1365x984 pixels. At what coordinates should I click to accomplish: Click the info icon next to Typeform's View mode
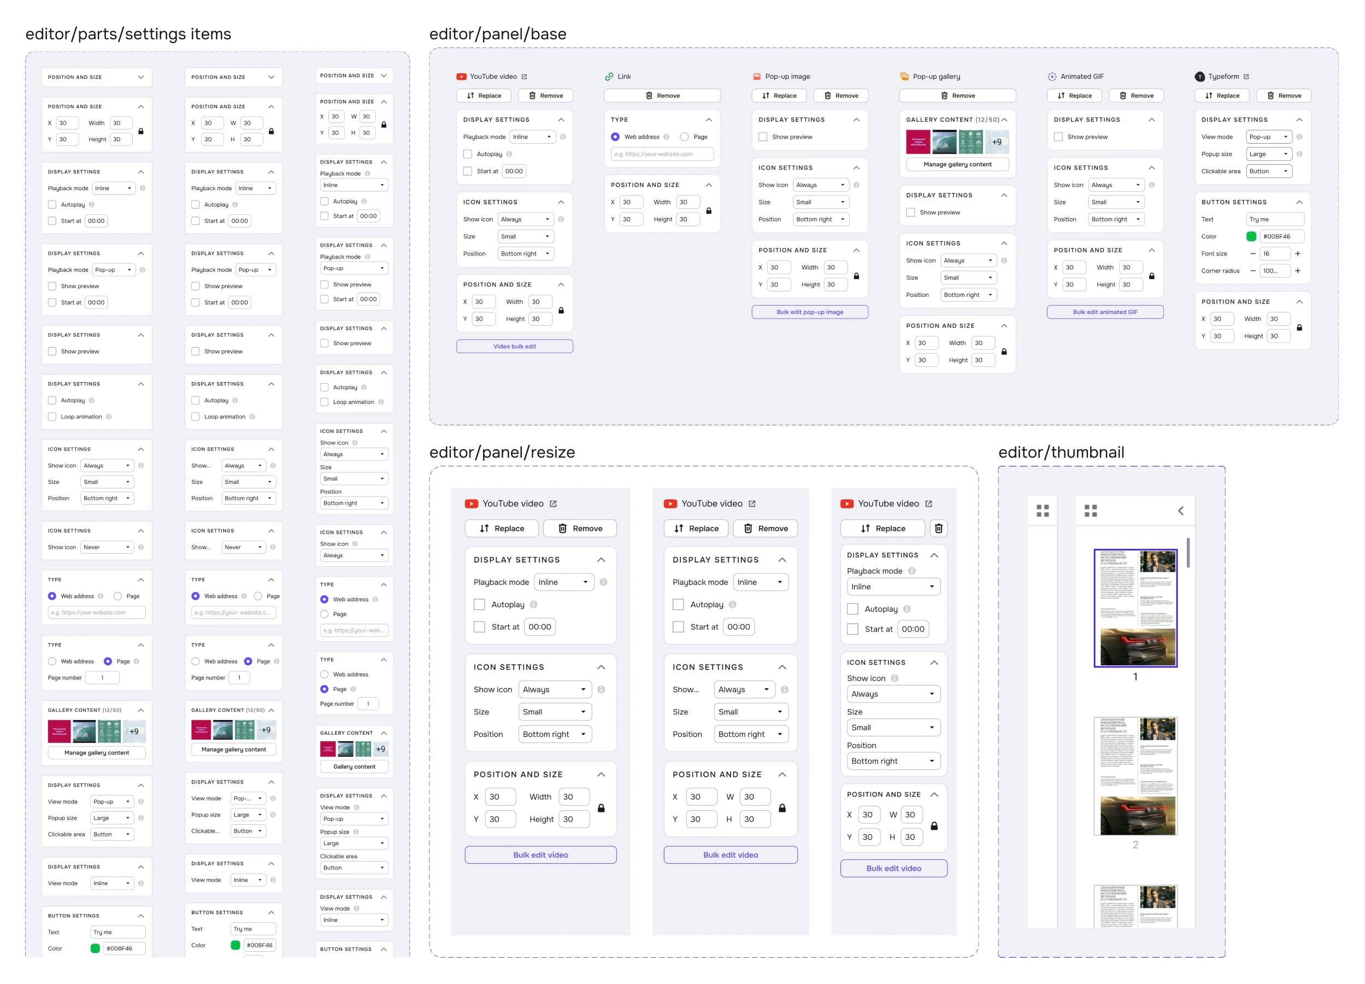[x=1299, y=137]
